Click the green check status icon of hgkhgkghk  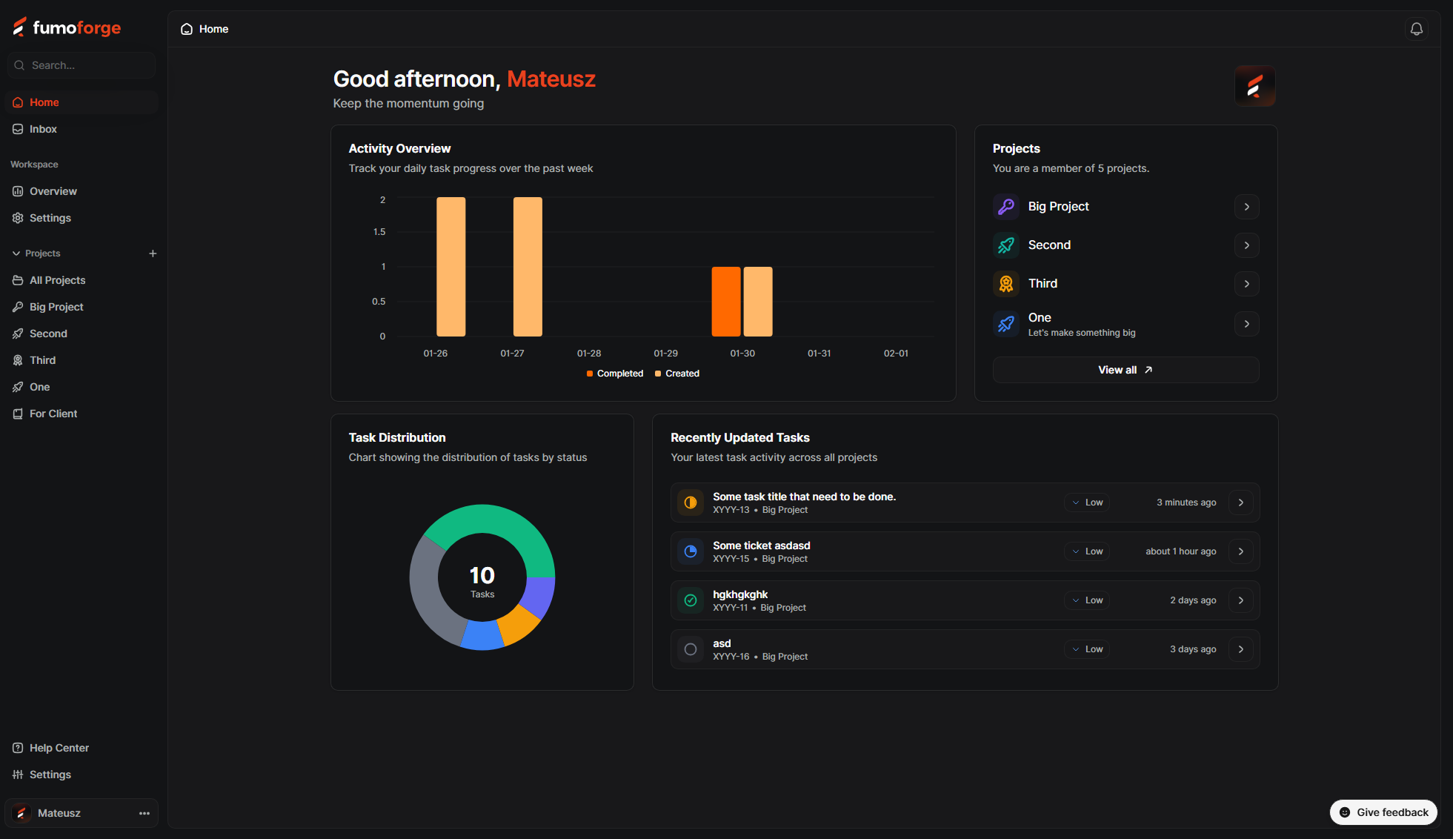click(x=691, y=600)
